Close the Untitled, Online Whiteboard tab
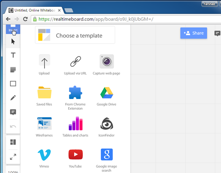The width and height of the screenshot is (221, 173). [59, 10]
